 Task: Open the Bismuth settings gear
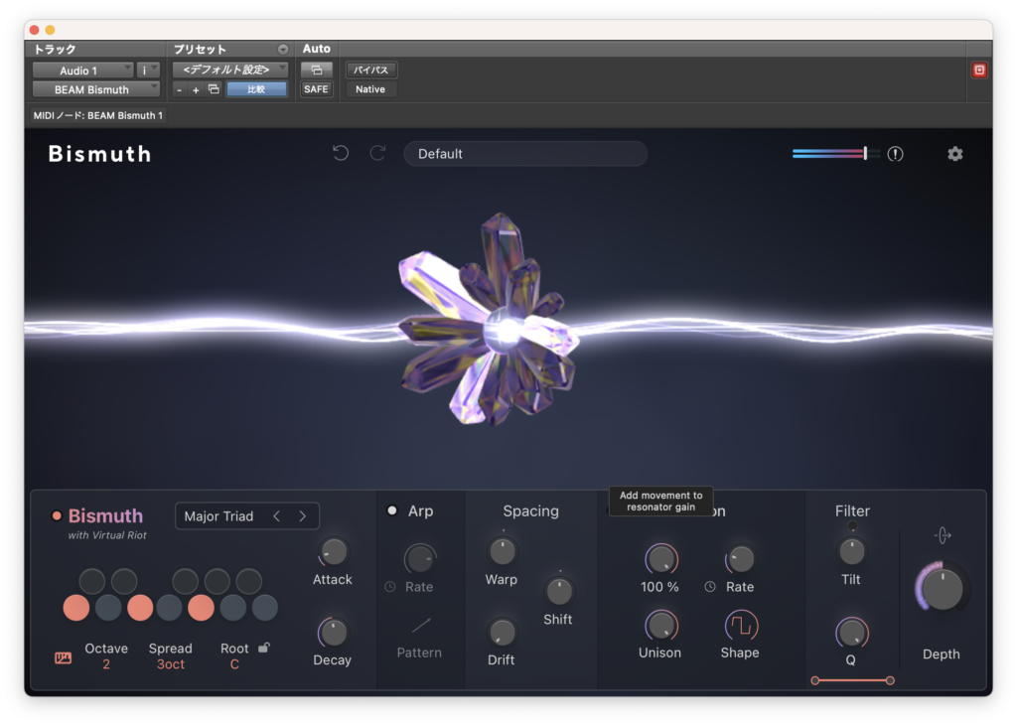954,154
